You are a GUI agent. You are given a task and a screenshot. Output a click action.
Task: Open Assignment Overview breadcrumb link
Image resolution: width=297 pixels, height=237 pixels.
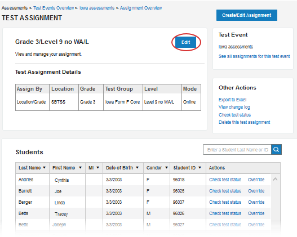(141, 8)
